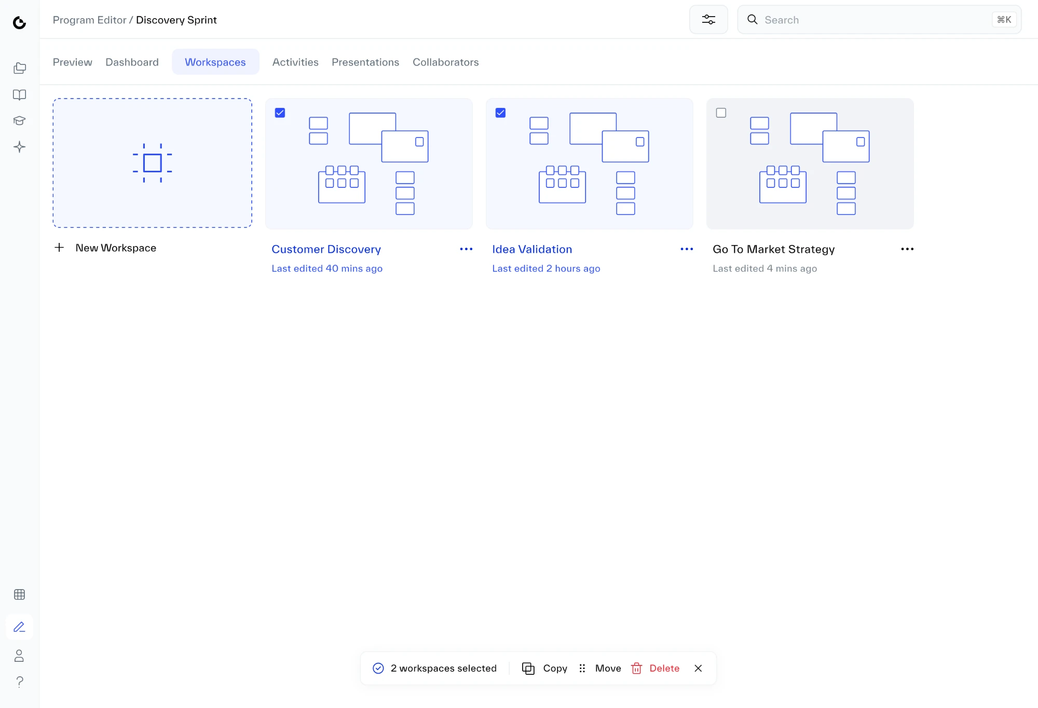The image size is (1038, 708).
Task: Click the Copy duplicate icon
Action: [x=528, y=668]
